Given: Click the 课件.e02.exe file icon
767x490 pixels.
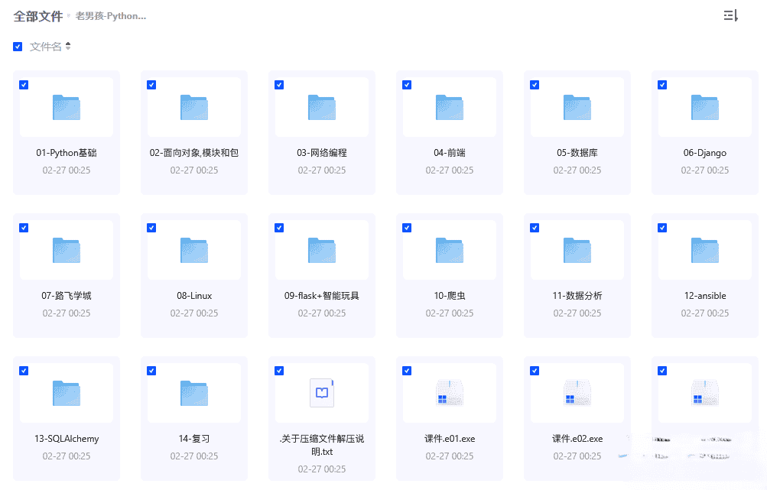Looking at the screenshot, I should 577,393.
